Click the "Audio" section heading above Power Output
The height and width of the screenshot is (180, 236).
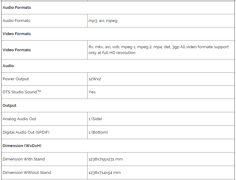(x=8, y=66)
